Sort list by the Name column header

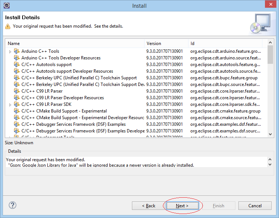(75, 44)
